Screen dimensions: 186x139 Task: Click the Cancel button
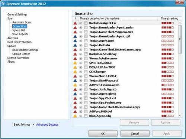(135, 133)
